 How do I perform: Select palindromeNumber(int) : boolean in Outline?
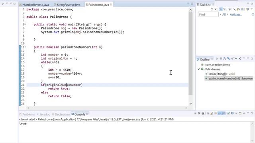(x=231, y=79)
